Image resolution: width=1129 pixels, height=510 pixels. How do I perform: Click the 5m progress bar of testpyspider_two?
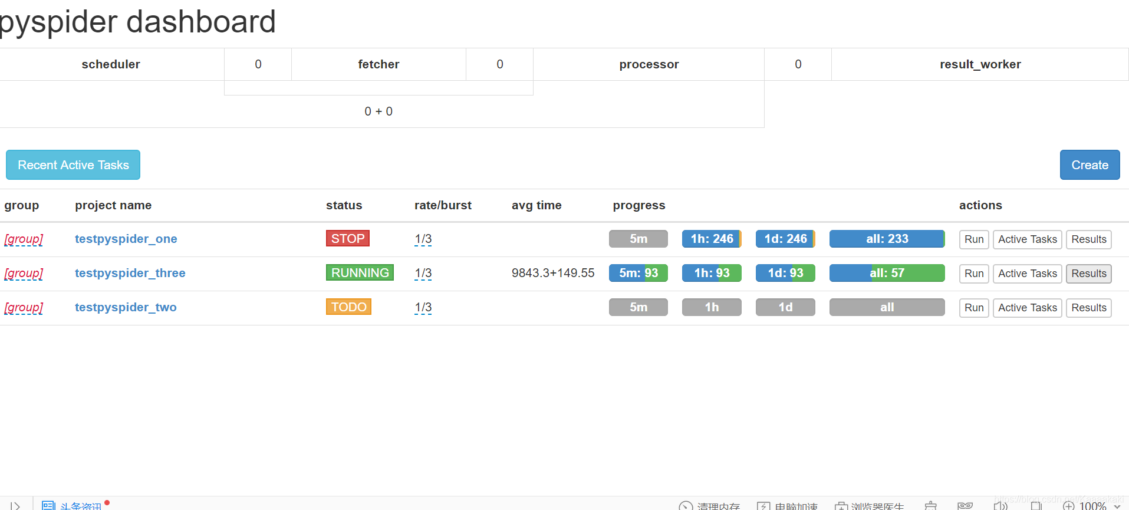638,307
